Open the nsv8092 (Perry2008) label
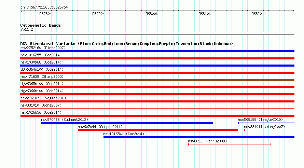 (x=207, y=141)
